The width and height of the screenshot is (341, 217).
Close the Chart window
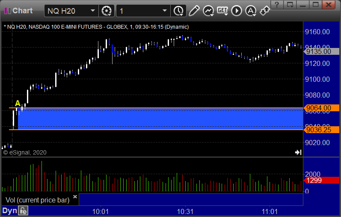tap(329, 4)
